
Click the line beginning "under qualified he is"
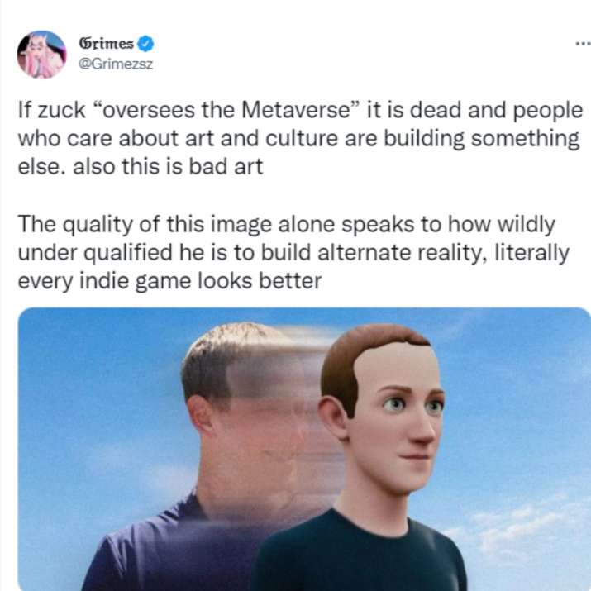click(294, 253)
